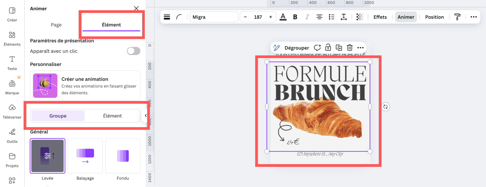Add a comment with speech bubble icon
486x187 pixels.
tap(317, 48)
